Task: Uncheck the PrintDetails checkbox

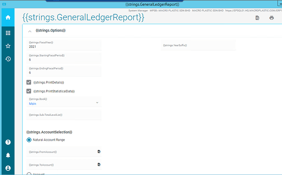Action: (x=29, y=82)
